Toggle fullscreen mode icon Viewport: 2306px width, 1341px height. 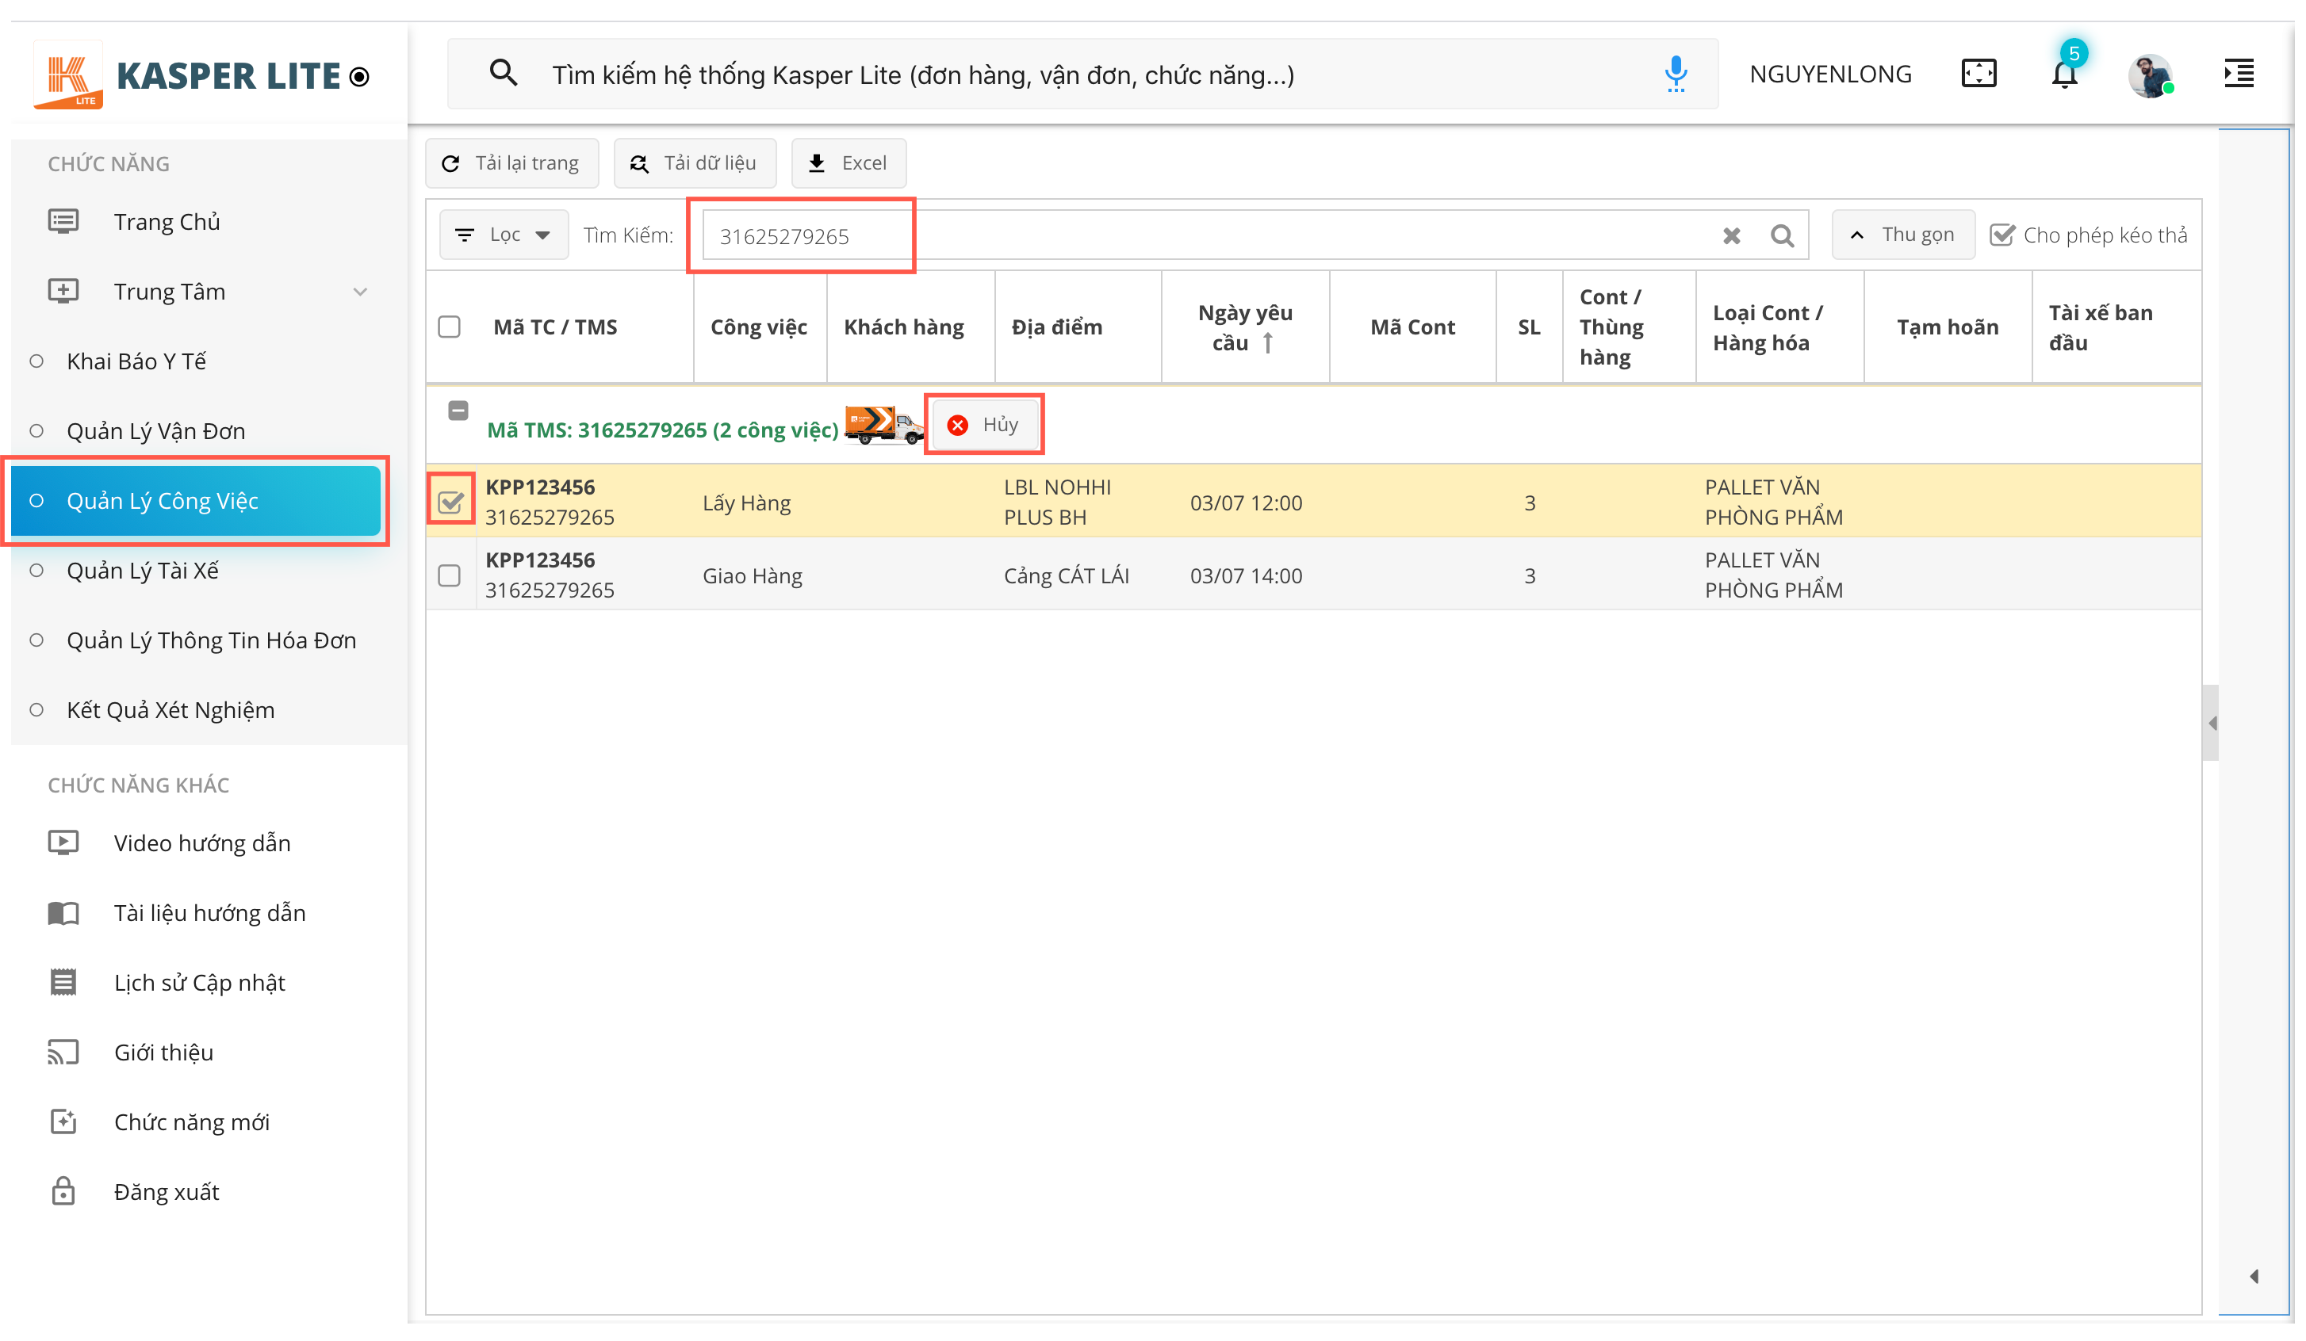[x=1978, y=73]
